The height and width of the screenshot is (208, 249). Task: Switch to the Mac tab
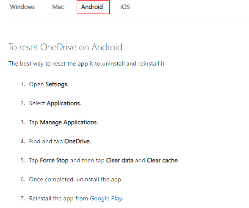click(x=58, y=7)
